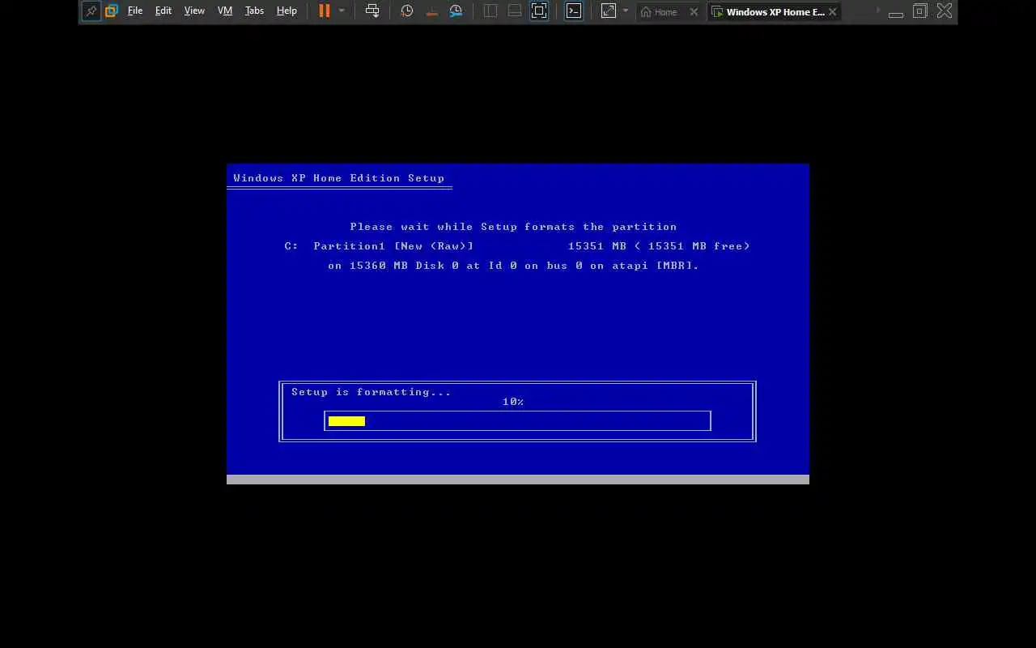Take a snapshot of this virtual machine
1036x648 pixels.
407,11
